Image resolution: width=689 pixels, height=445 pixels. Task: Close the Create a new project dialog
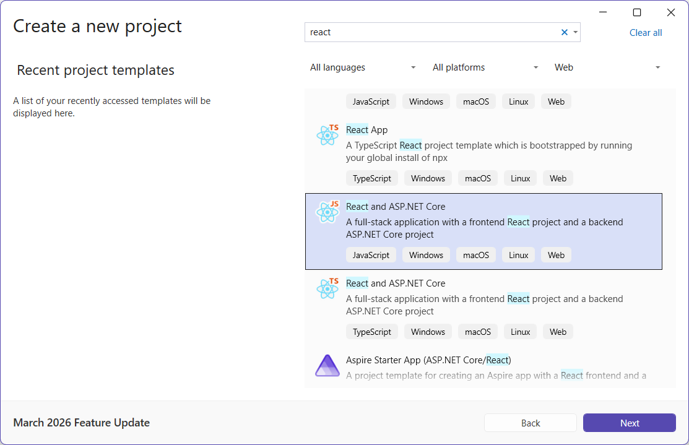tap(670, 12)
